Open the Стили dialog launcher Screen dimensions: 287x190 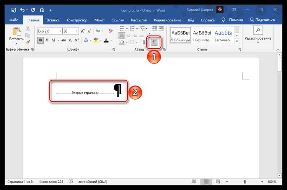pyautogui.click(x=240, y=49)
